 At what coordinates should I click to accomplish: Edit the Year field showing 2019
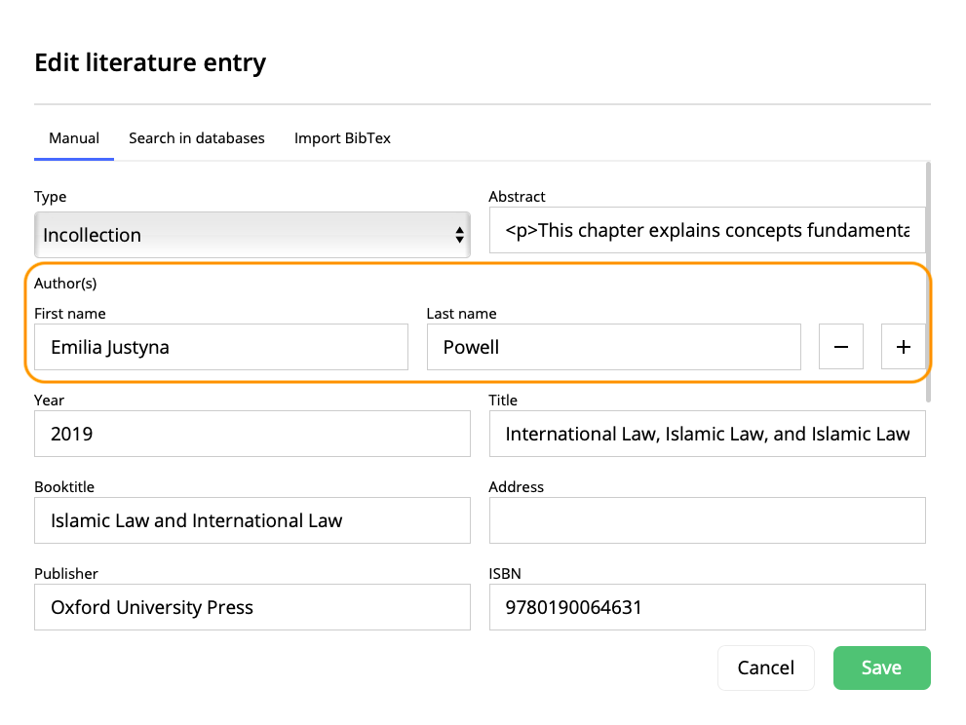pos(251,434)
